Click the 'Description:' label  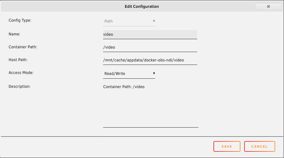pyautogui.click(x=19, y=86)
